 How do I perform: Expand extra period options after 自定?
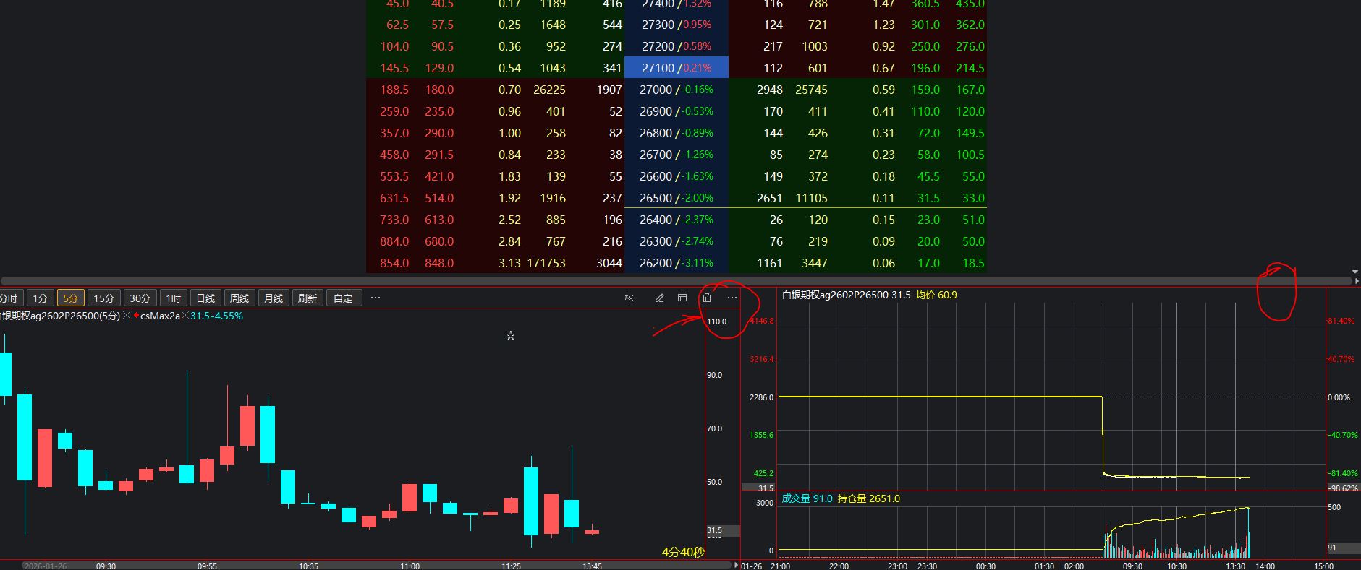click(375, 298)
